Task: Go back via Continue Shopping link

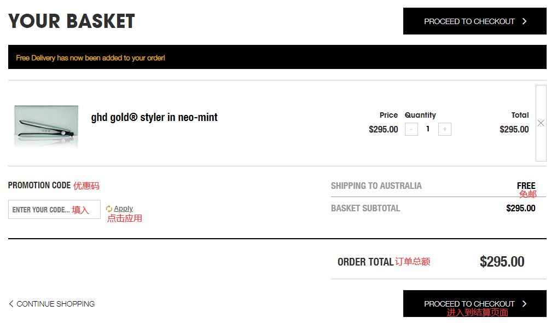Action: point(55,304)
